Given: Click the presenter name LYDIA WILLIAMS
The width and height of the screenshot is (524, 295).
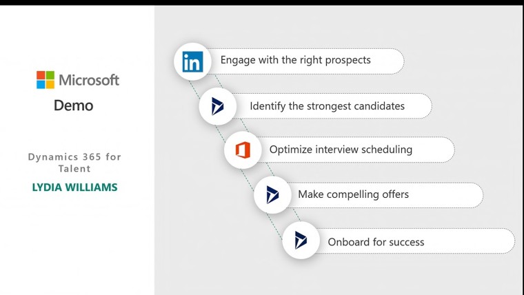Looking at the screenshot, I should 74,187.
